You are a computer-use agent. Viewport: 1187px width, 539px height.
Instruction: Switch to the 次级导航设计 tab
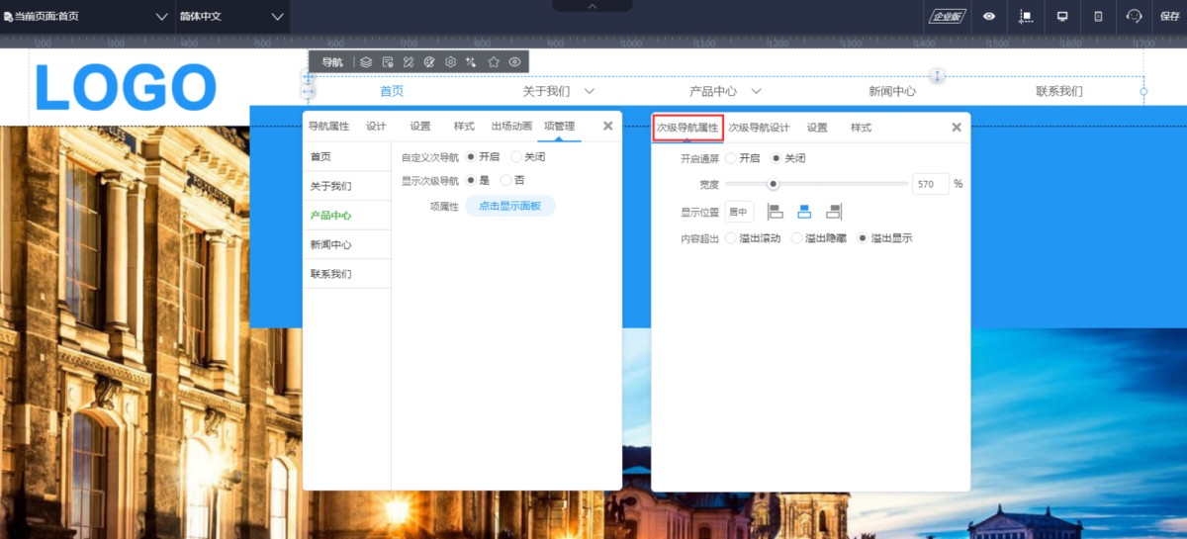[759, 128]
